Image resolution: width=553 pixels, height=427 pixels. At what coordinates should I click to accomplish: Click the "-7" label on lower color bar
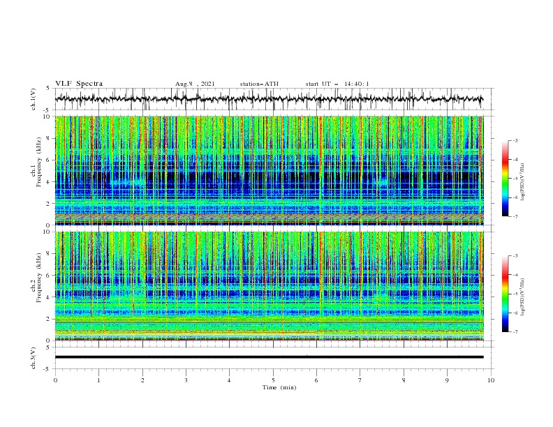tap(515, 332)
